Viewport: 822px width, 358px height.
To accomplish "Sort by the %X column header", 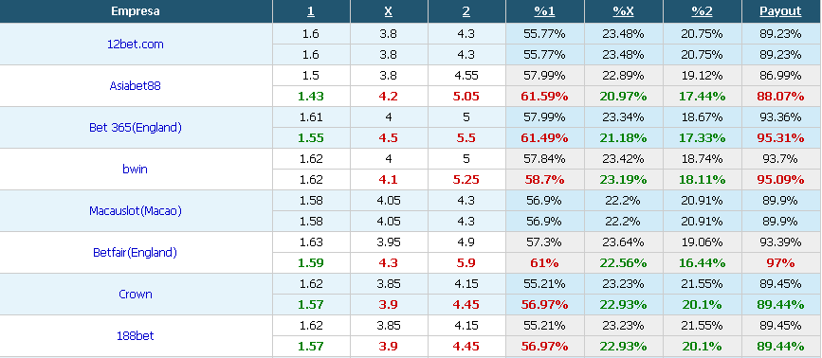I will coord(623,11).
